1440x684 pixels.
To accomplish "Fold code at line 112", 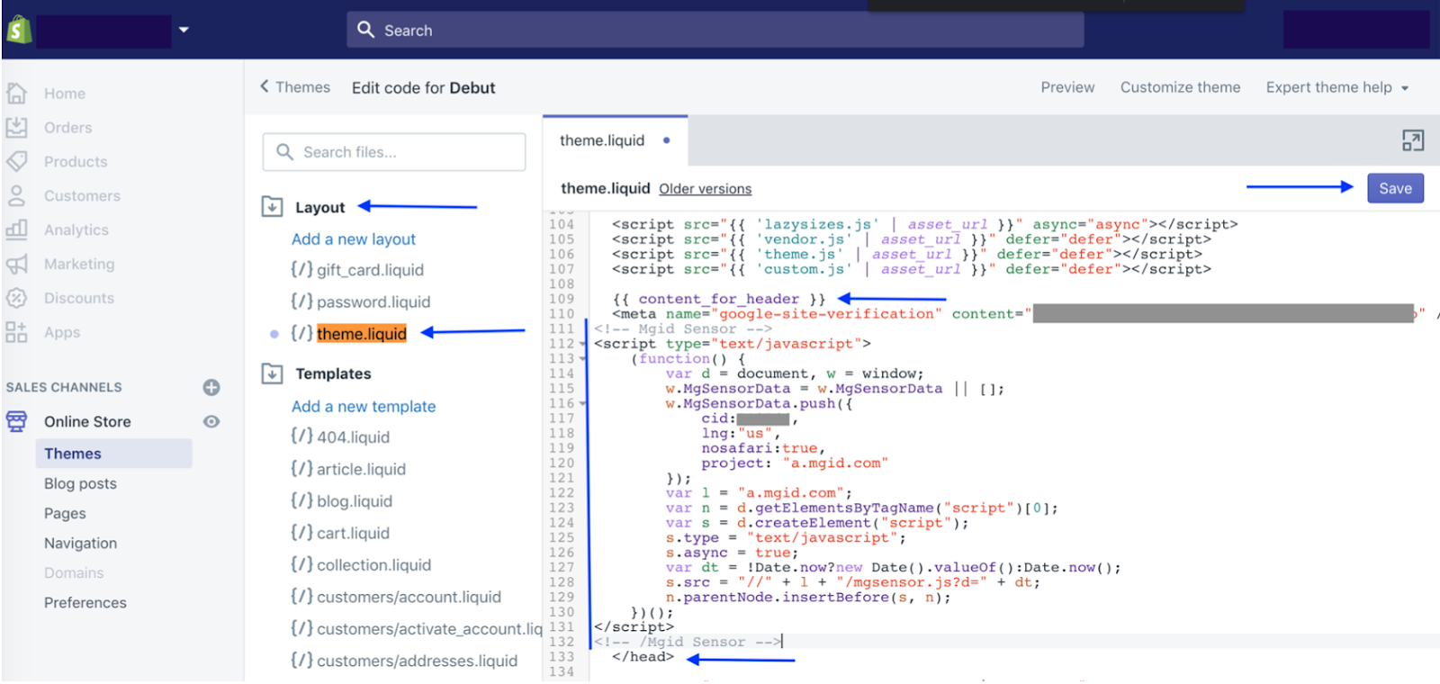I will coord(582,344).
